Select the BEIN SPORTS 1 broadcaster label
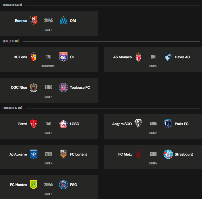 tap(48, 66)
